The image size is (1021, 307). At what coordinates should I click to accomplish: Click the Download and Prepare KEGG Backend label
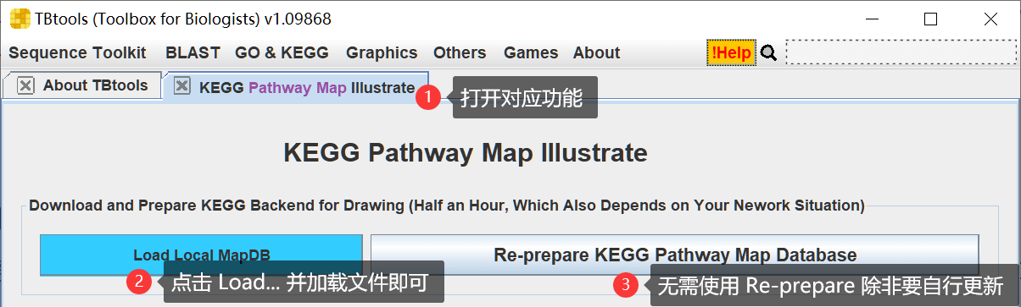click(x=447, y=205)
